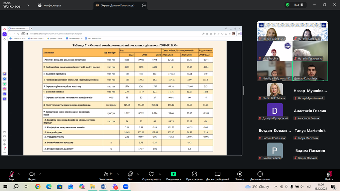Open the Дополнительно more options menu
Screen dimensions: 340x191
point(260,174)
